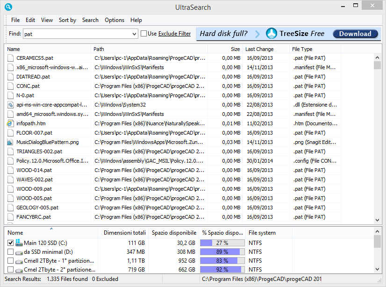The width and height of the screenshot is (386, 287).
Task: Click DLL icon of api-ms-win-core-appcompat file
Action: coord(10,105)
